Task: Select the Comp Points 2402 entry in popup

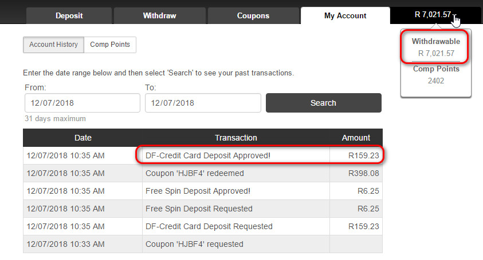Action: [436, 75]
